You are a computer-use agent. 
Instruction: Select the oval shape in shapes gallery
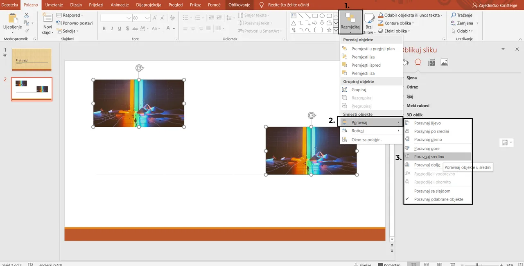322,16
